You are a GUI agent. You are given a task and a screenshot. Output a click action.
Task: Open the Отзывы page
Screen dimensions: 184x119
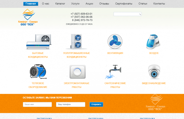(104, 4)
